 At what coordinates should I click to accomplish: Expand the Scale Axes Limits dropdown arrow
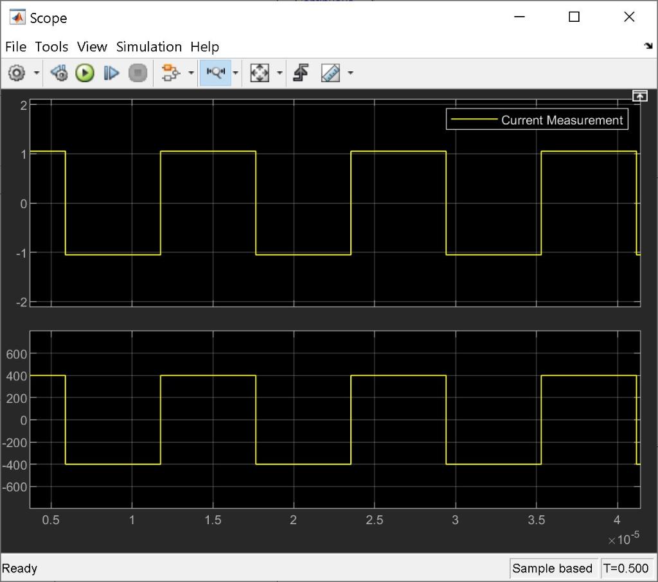click(x=280, y=73)
